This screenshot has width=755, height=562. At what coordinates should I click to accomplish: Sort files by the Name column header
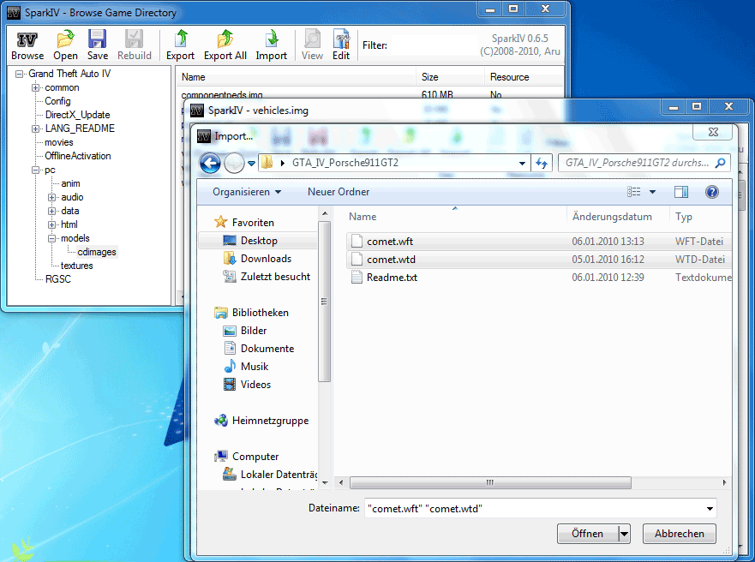click(x=455, y=217)
